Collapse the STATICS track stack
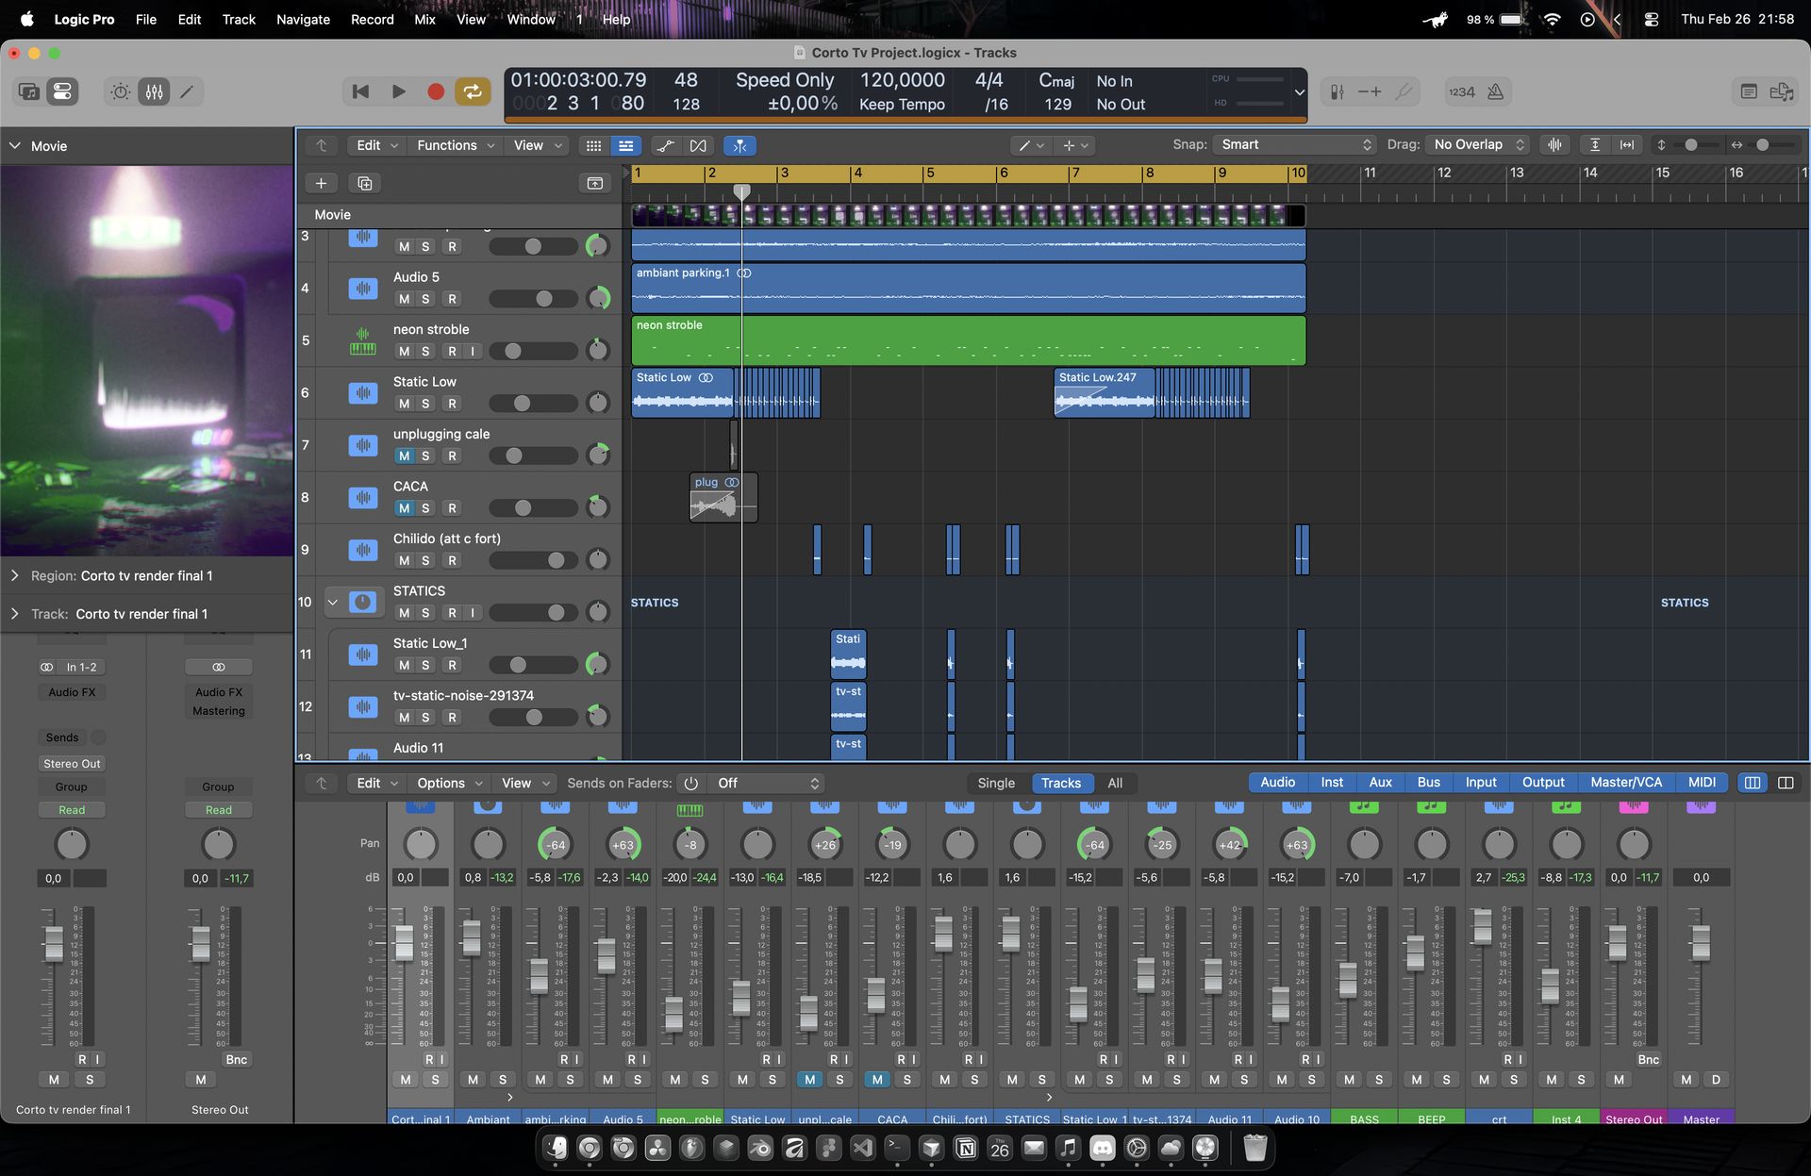 (332, 602)
